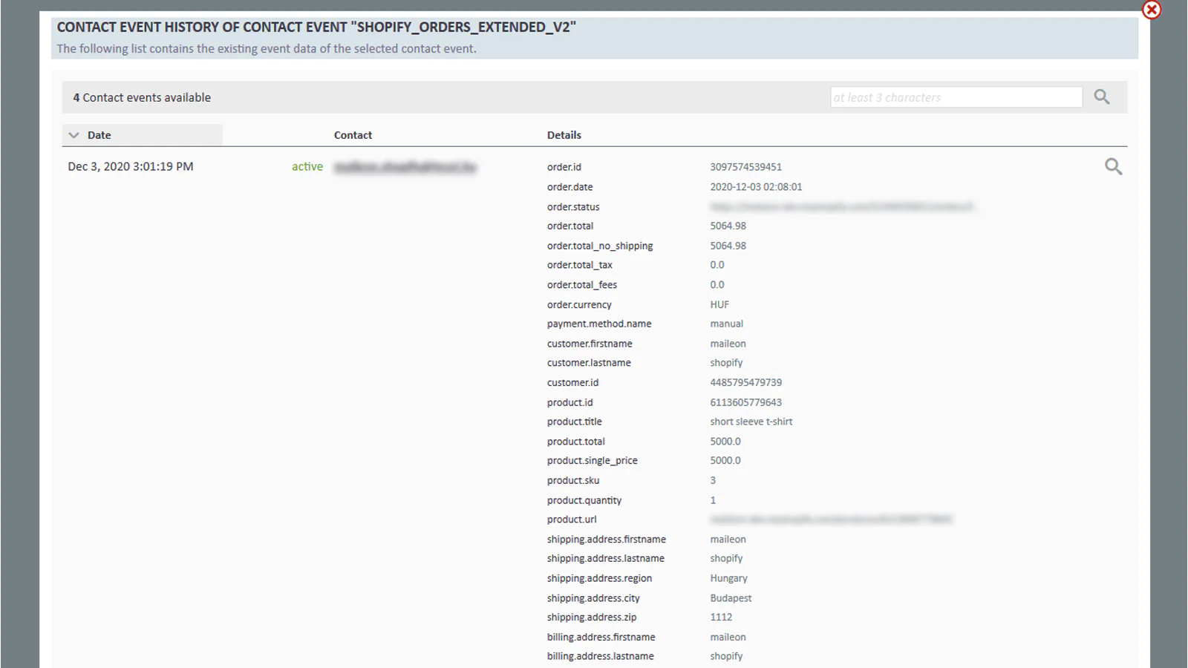The image size is (1188, 668).
Task: Open the blurred order.status URL
Action: click(x=841, y=207)
